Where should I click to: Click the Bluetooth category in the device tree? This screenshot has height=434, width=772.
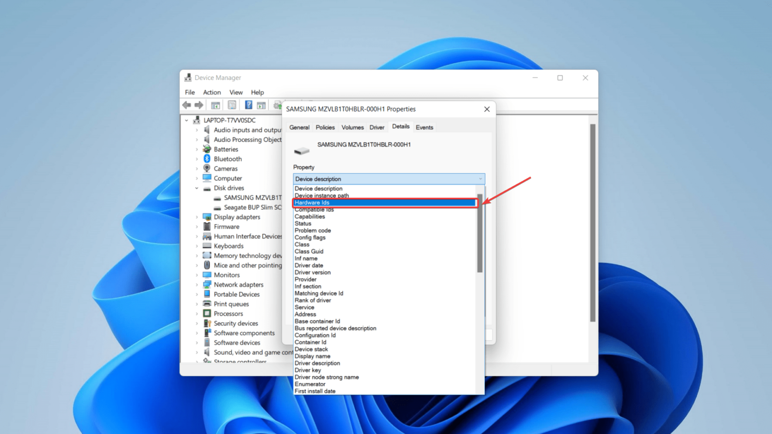pos(227,159)
